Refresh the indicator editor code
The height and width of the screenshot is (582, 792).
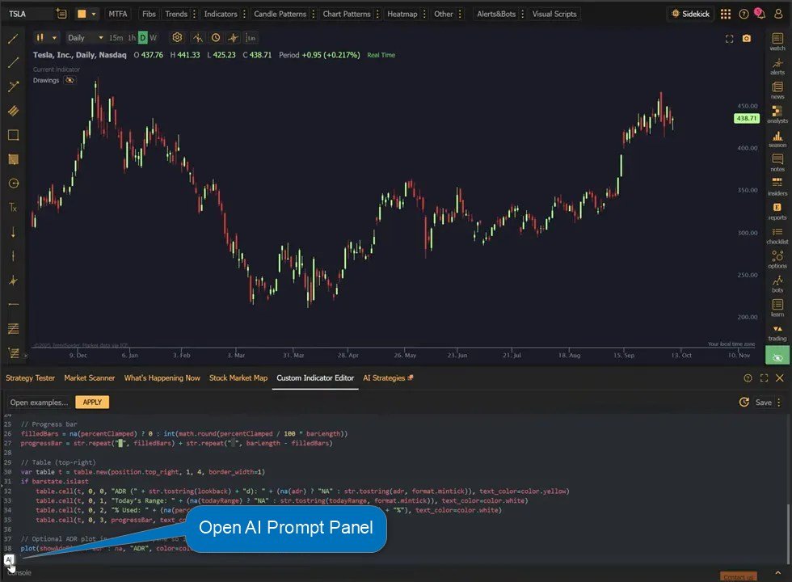(744, 403)
